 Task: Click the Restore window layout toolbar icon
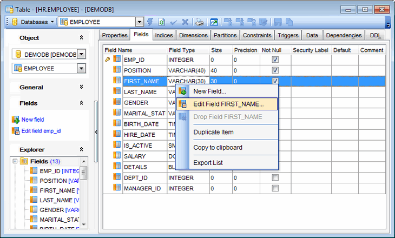(215, 22)
